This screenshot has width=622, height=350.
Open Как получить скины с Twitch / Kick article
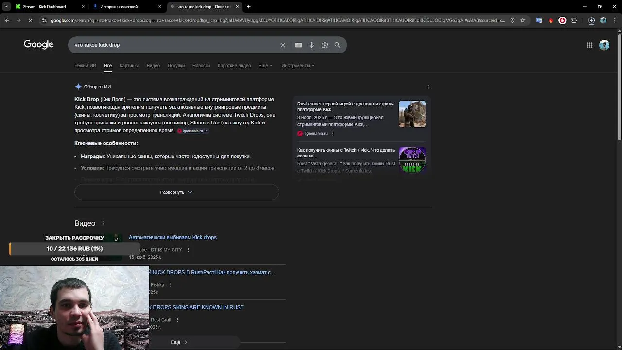(x=346, y=153)
